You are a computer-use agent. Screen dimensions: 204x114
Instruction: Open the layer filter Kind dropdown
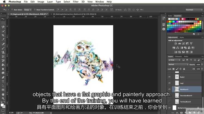(x=174, y=60)
